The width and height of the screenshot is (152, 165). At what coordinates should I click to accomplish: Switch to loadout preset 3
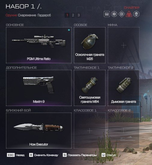pyautogui.click(x=79, y=15)
